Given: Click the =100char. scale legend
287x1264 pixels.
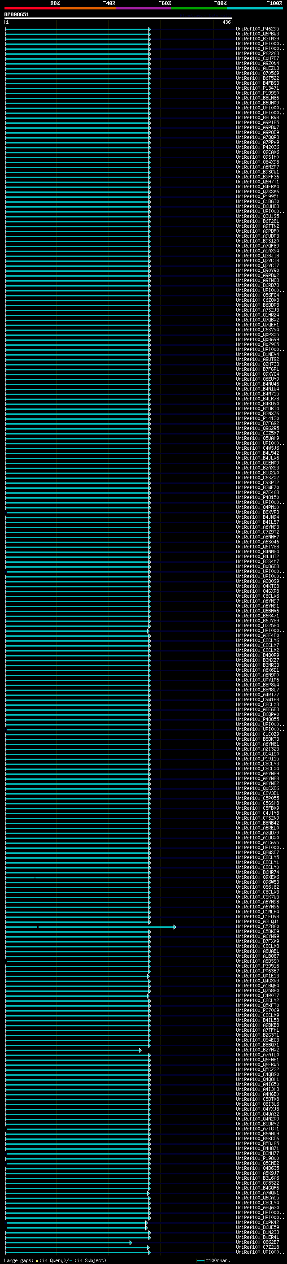Looking at the screenshot, I should click(x=214, y=1260).
